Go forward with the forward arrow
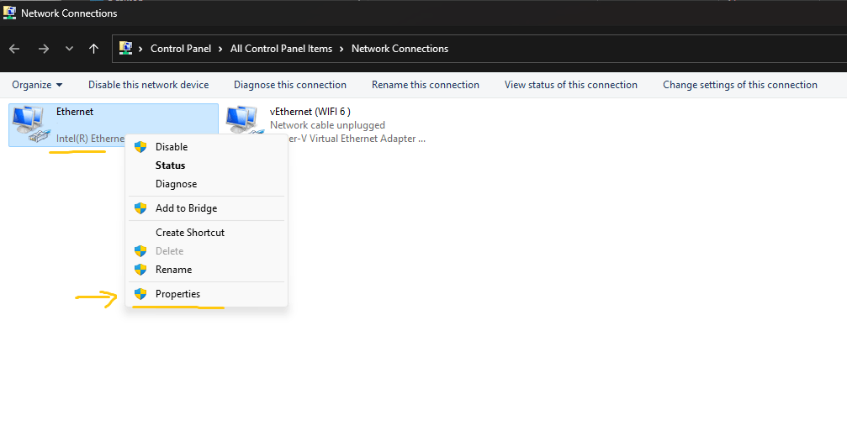The width and height of the screenshot is (847, 436). click(44, 49)
